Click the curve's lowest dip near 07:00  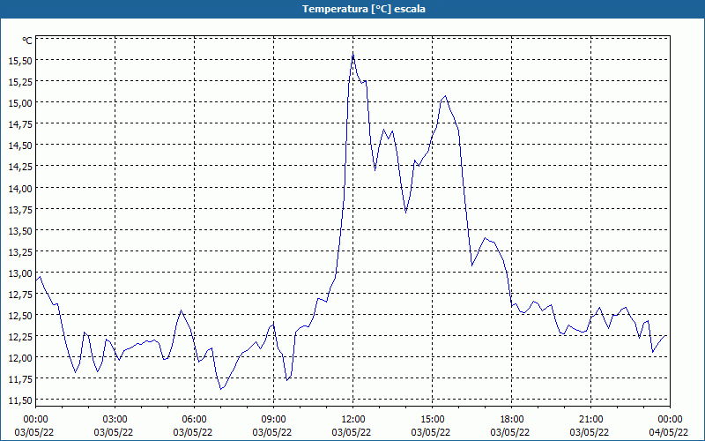click(x=221, y=389)
